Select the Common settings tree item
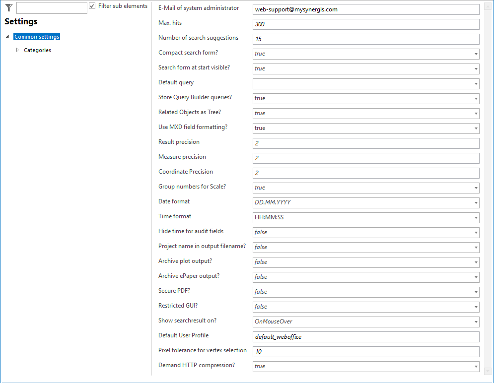Viewport: 494px width, 383px height. click(36, 36)
